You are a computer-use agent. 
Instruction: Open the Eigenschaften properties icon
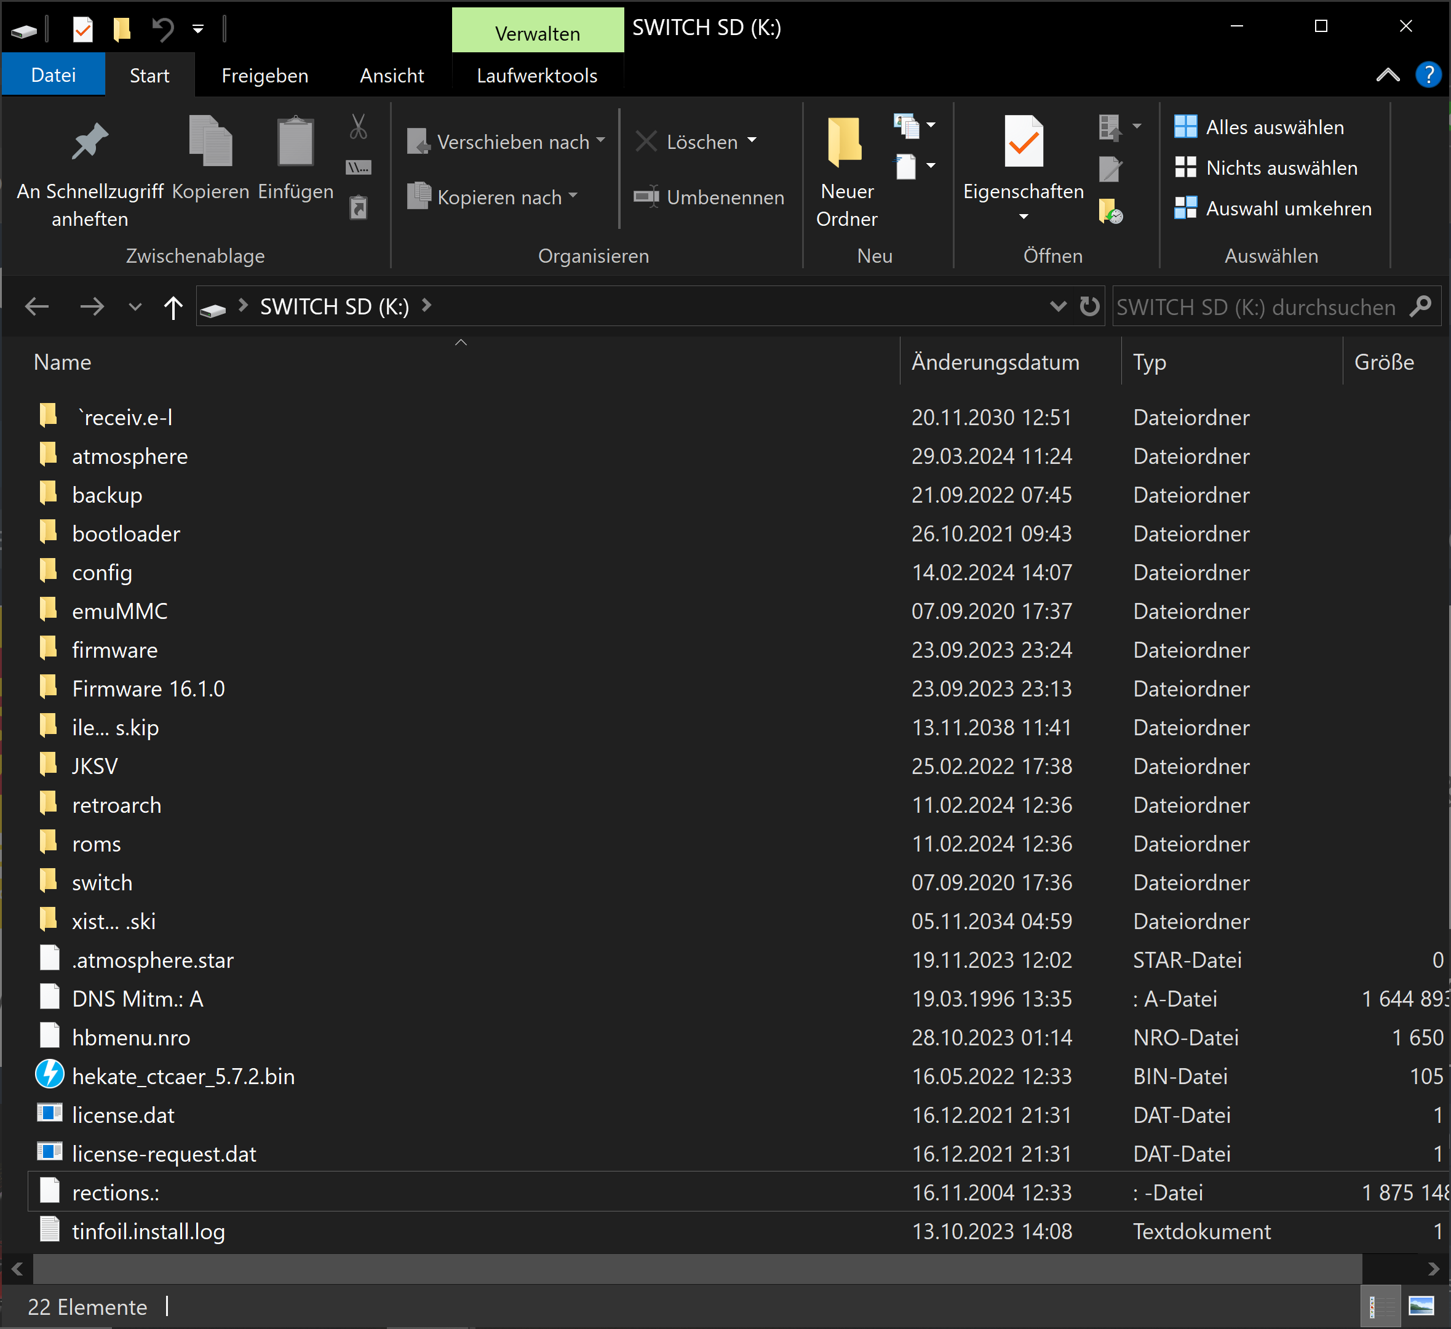[1024, 141]
